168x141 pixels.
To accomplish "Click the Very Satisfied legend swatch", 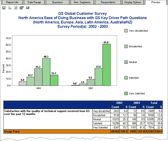I will click(x=126, y=93).
